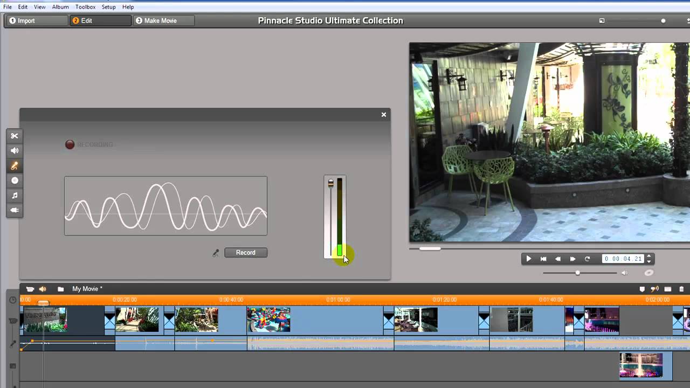The width and height of the screenshot is (690, 388).
Task: Click the speaker icon beside player volume slider
Action: [624, 273]
